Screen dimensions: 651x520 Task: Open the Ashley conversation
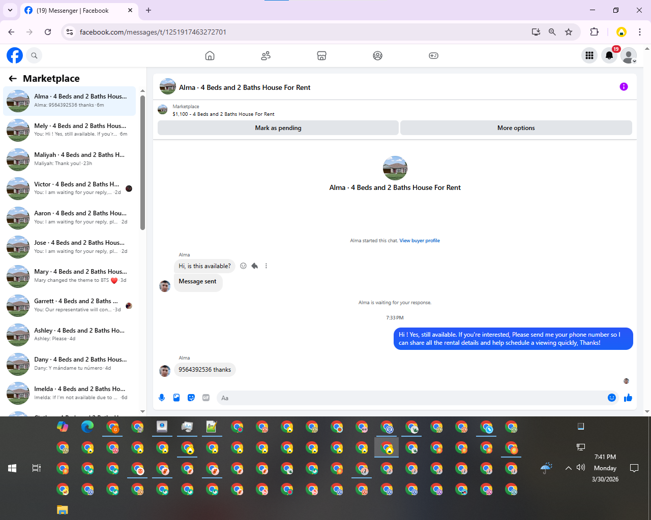70,335
